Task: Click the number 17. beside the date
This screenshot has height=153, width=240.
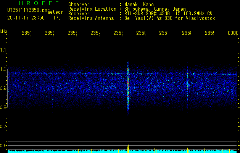Action: [x=57, y=18]
